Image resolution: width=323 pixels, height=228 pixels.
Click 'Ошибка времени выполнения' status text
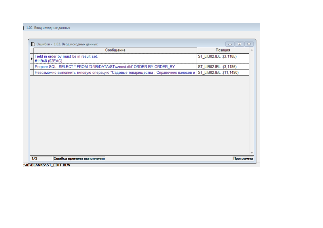tap(79, 158)
